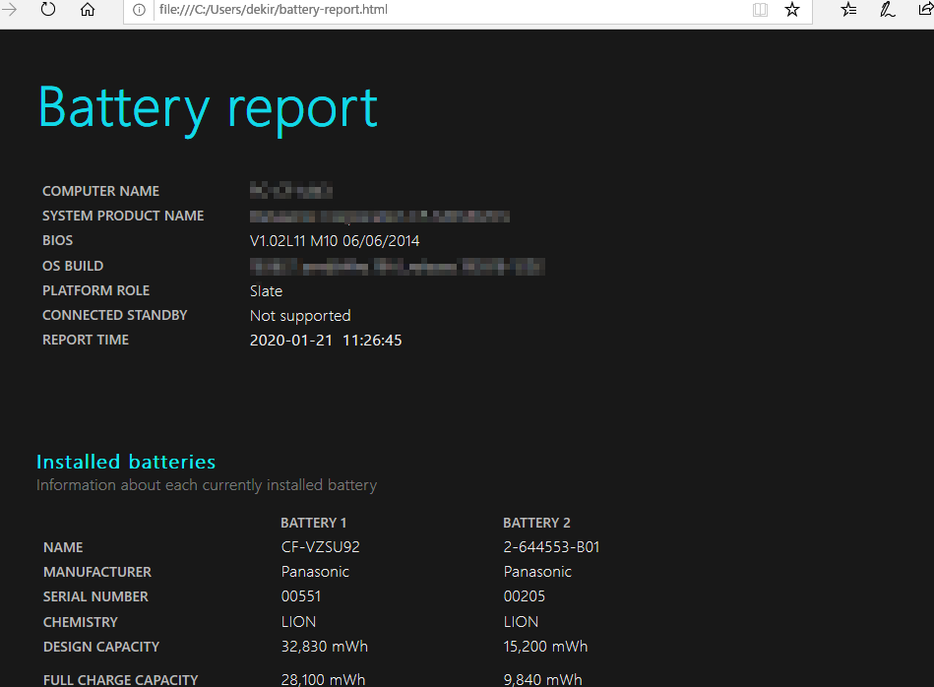
Task: Refresh the battery report page
Action: (48, 10)
